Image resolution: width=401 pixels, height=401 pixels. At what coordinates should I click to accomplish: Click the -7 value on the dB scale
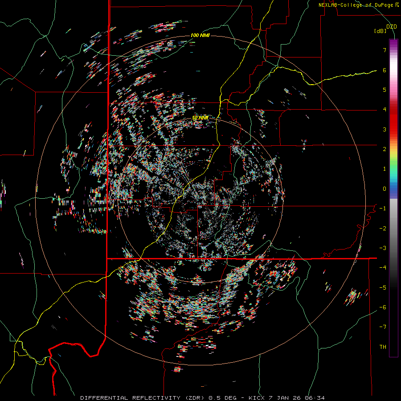pyautogui.click(x=383, y=327)
